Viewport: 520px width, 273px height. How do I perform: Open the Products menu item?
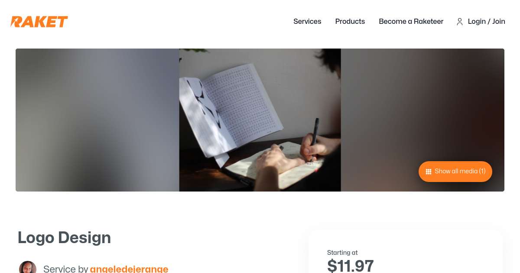pos(350,21)
